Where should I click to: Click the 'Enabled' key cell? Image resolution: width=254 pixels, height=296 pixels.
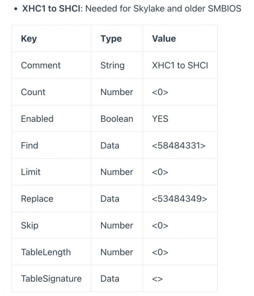(x=37, y=119)
